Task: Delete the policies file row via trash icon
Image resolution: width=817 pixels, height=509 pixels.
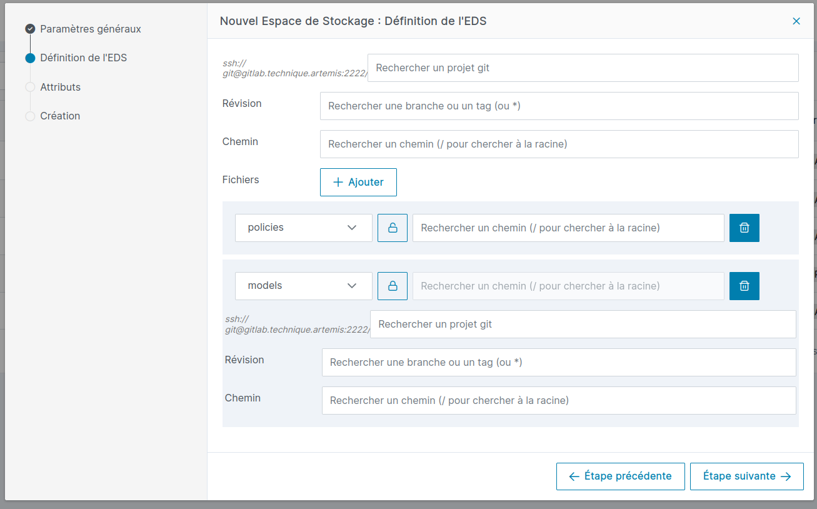Action: 744,228
